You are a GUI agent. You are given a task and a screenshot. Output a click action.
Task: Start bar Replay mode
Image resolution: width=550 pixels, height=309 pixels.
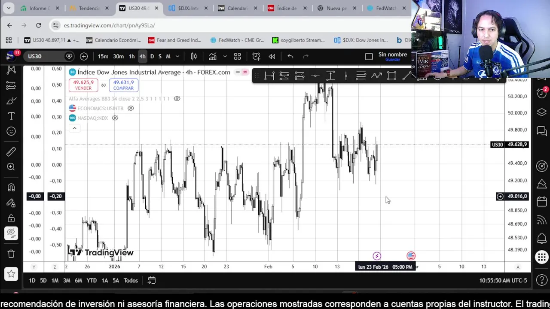point(272,56)
